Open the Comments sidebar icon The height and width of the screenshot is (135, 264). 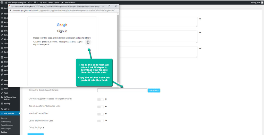coord(2,26)
